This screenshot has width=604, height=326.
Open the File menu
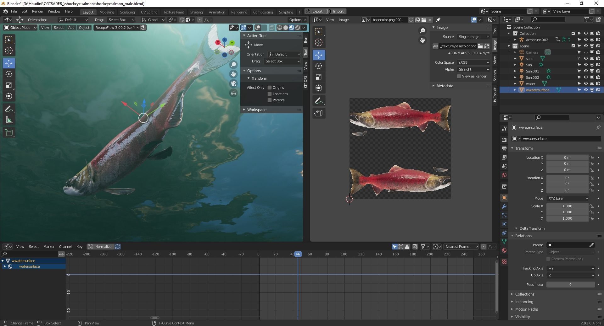coord(14,11)
